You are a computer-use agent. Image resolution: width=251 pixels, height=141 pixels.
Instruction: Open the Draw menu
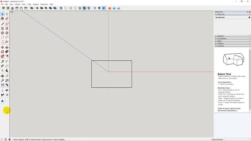24,4
